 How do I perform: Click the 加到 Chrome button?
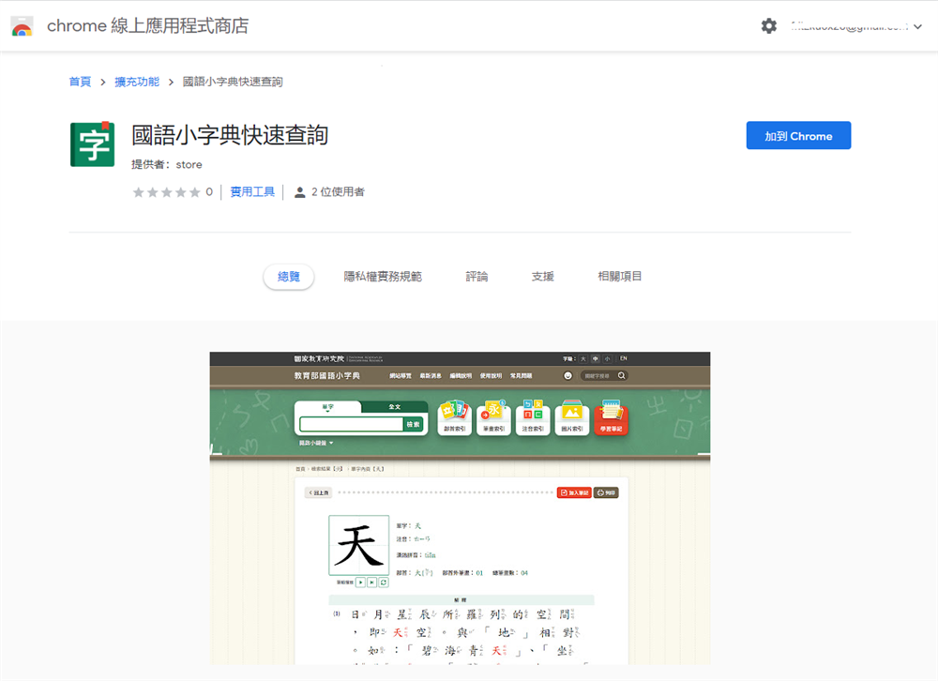click(x=798, y=135)
